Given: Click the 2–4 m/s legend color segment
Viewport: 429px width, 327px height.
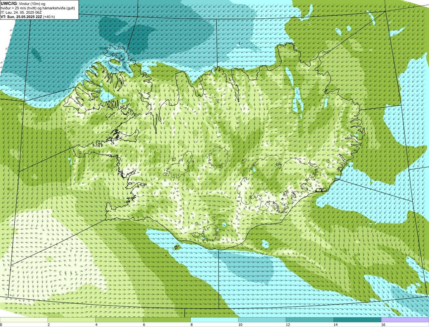Looking at the screenshot, I should click(72, 320).
